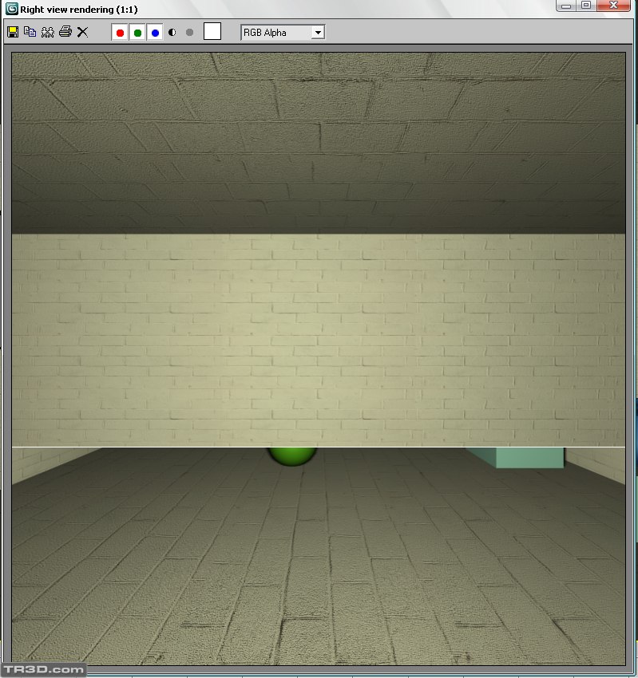Print the rendered image
638x678 pixels.
[x=65, y=32]
